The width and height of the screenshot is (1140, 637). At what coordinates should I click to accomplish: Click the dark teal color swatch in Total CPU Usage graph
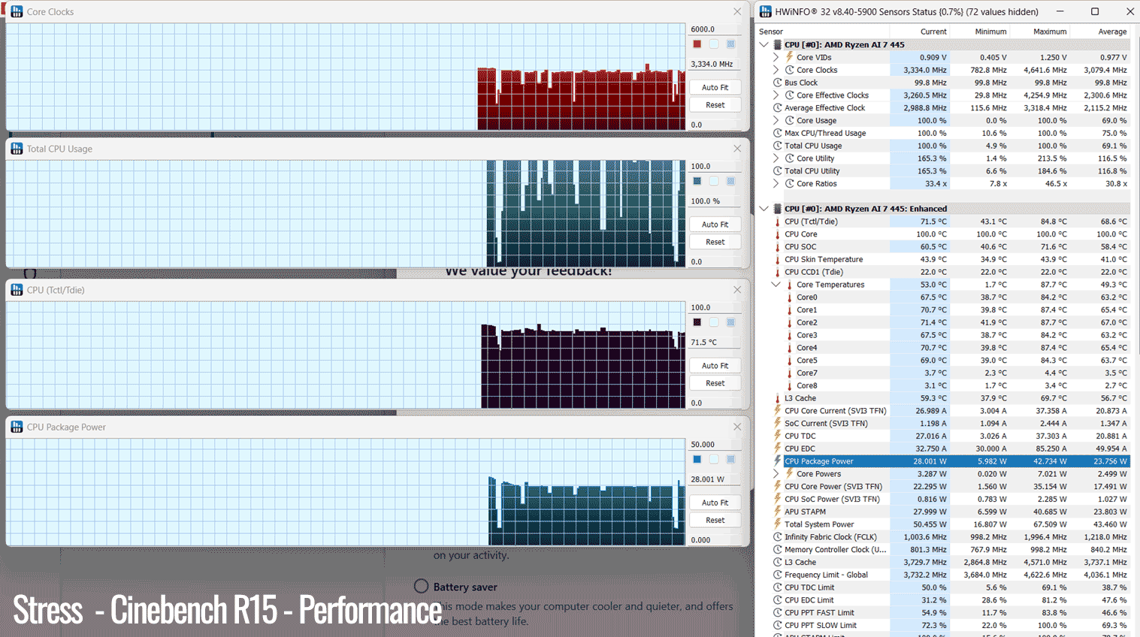(697, 181)
